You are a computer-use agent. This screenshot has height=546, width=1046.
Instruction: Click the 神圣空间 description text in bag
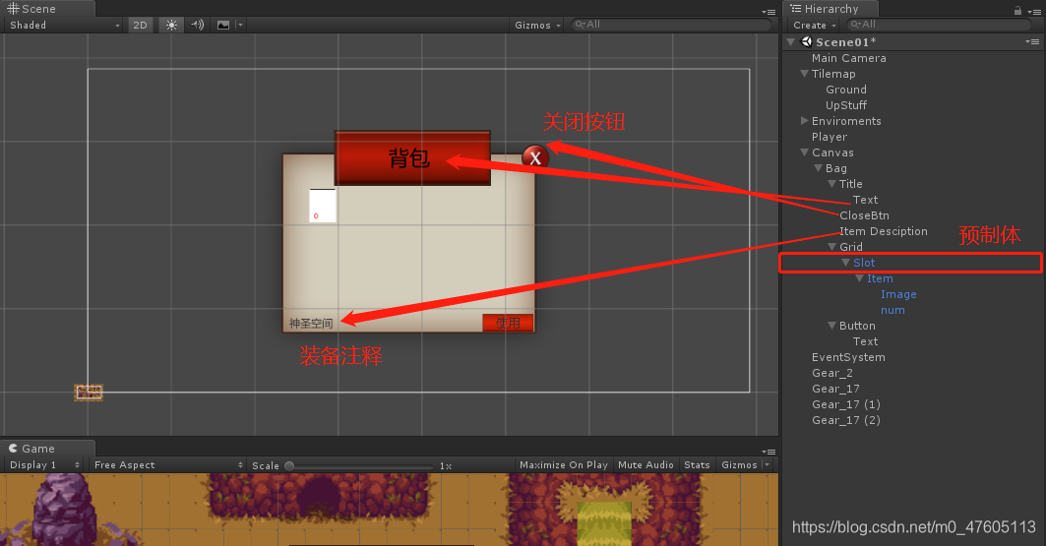point(311,324)
